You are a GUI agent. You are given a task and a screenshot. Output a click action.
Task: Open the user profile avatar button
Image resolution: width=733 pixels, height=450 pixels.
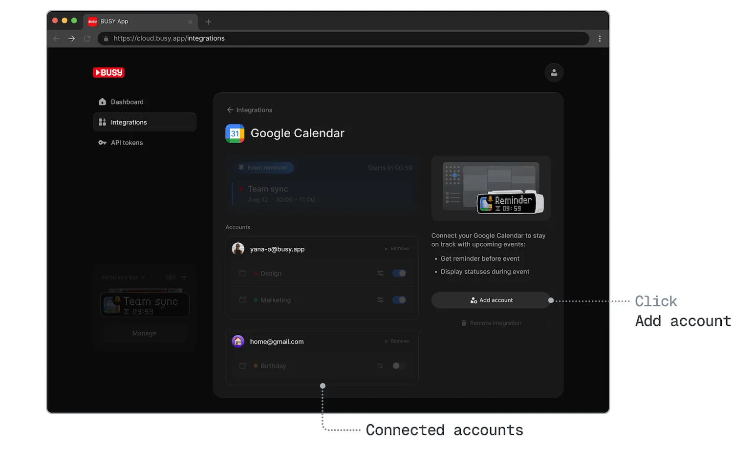(554, 72)
